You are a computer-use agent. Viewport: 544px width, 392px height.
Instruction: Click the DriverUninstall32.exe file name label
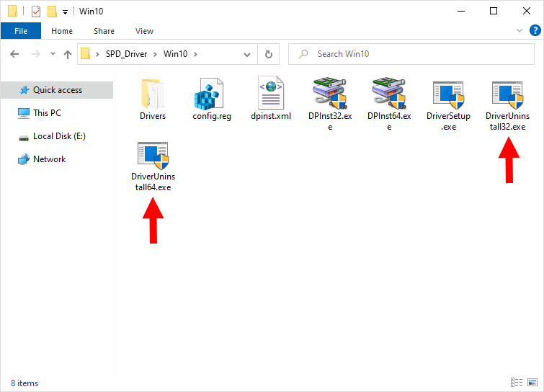507,121
